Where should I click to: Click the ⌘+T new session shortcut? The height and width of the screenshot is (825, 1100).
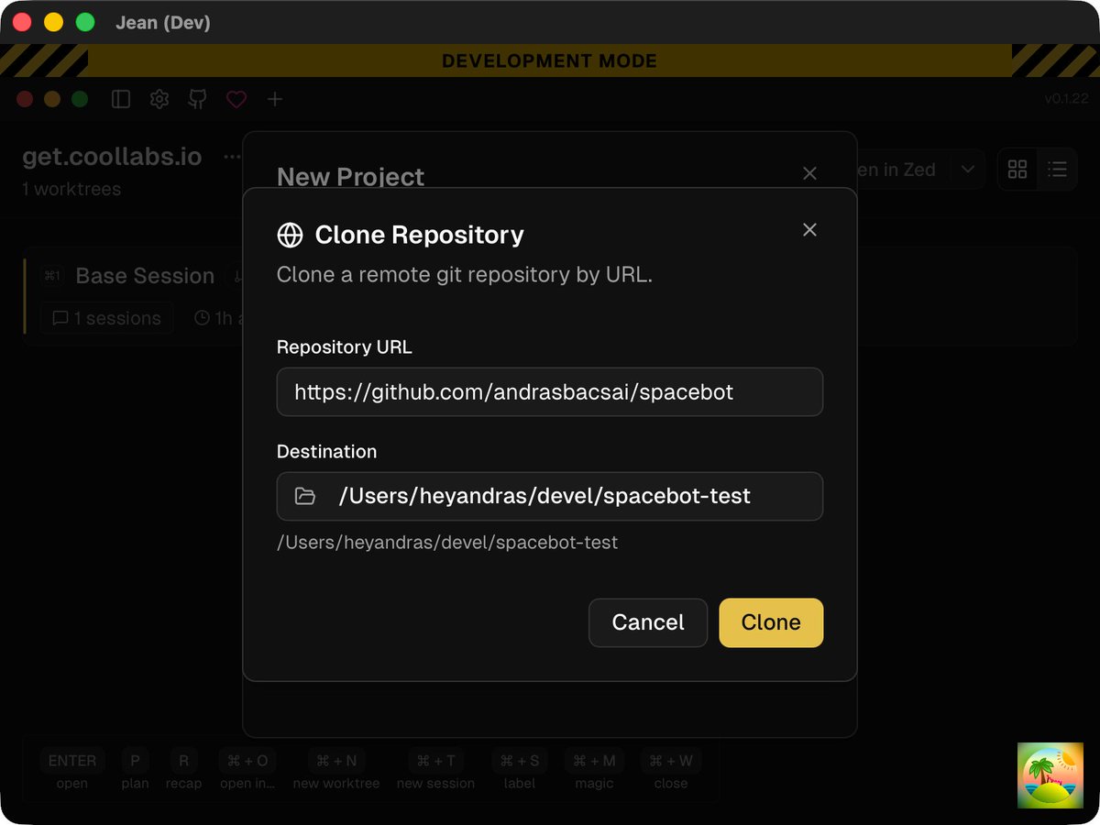click(x=436, y=770)
